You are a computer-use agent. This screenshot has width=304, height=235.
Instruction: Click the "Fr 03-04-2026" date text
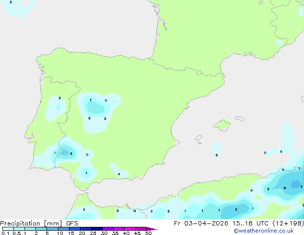click(201, 223)
